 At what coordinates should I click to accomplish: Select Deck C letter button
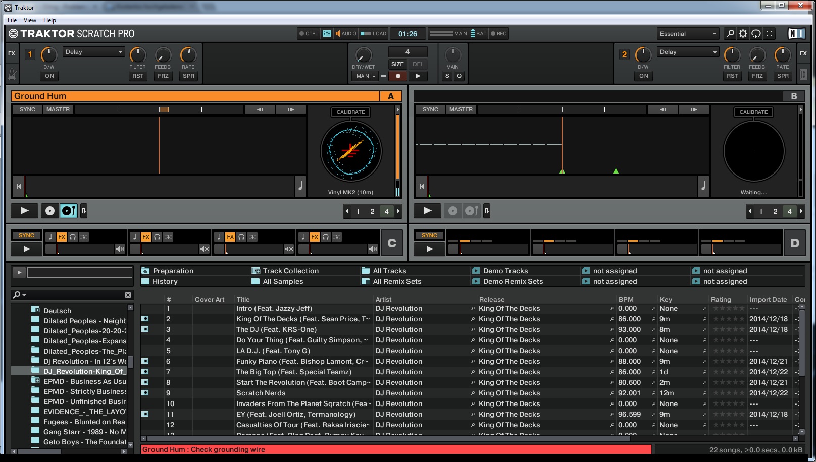(392, 243)
